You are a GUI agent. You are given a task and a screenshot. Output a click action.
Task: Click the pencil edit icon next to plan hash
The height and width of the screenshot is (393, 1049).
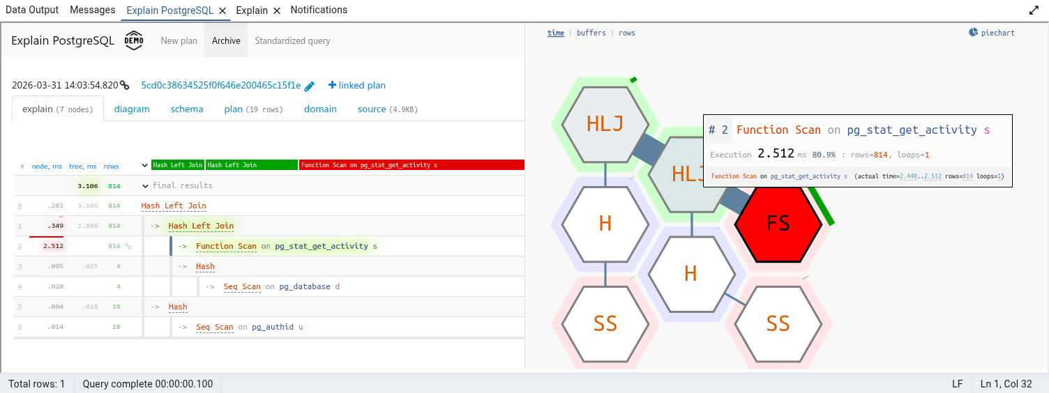[x=310, y=86]
